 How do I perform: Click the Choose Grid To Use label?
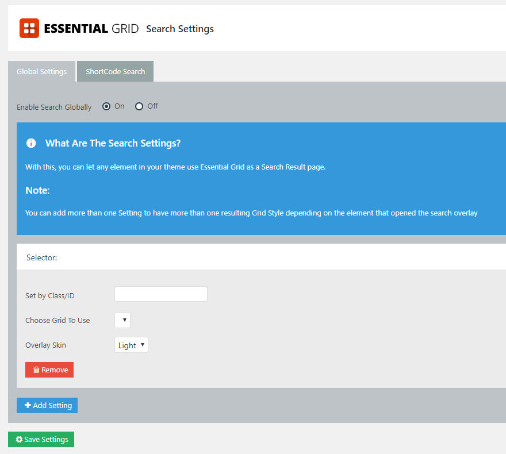point(57,320)
